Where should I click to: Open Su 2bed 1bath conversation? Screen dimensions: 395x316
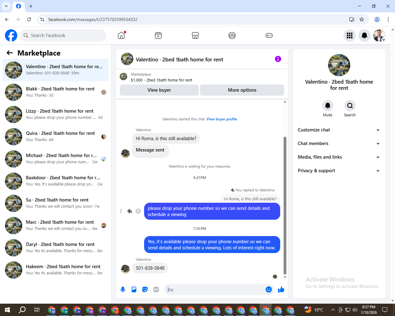pyautogui.click(x=56, y=203)
